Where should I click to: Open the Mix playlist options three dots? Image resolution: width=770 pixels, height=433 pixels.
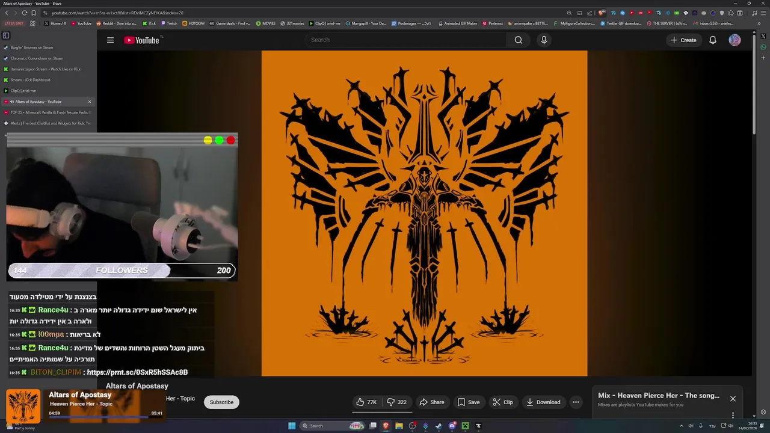(733, 415)
